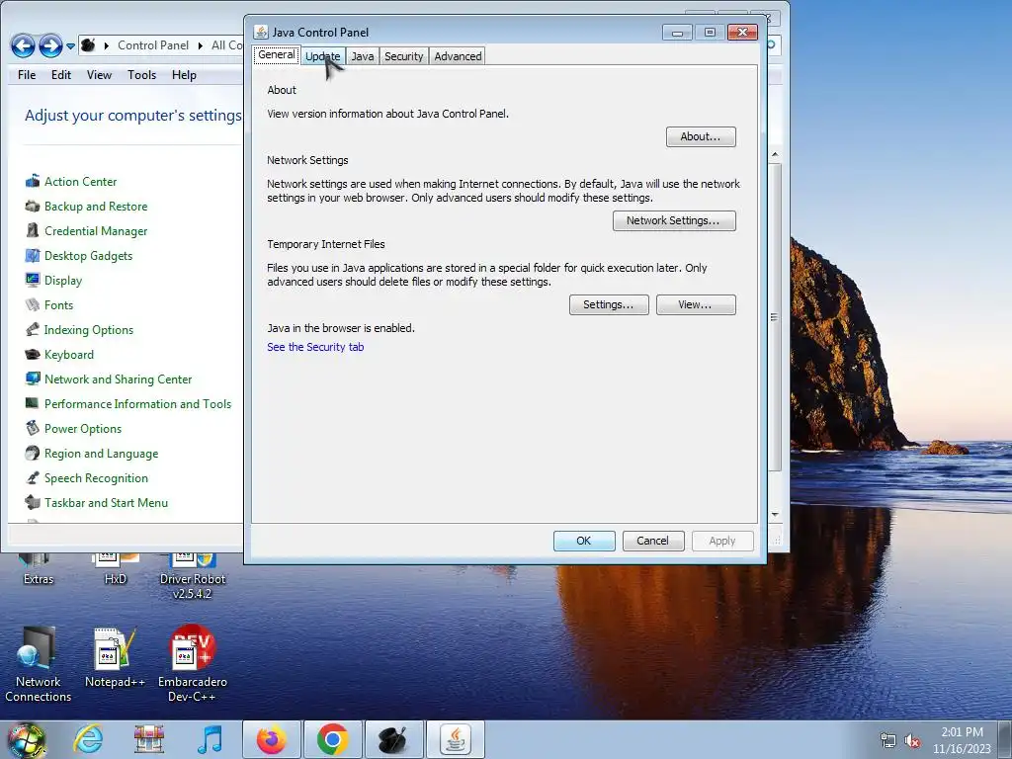Select Embarcadero Dev-C++ desktop icon
Image resolution: width=1012 pixels, height=759 pixels.
coord(192,665)
